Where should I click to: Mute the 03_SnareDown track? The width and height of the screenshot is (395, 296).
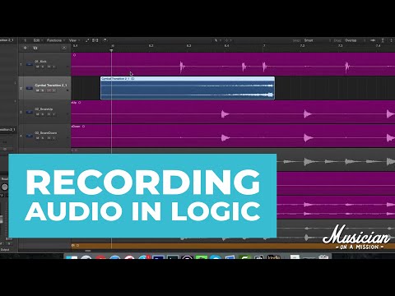pyautogui.click(x=38, y=138)
